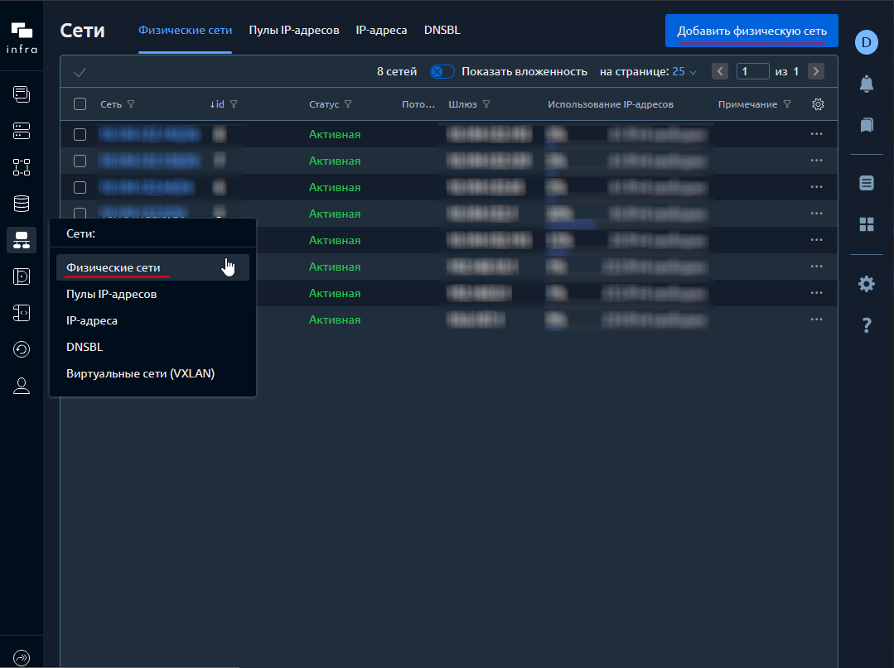The image size is (894, 668).
Task: Open actions menu for fourth row
Action: pyautogui.click(x=816, y=214)
